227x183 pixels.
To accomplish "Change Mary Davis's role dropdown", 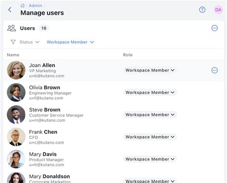I will coord(150,159).
